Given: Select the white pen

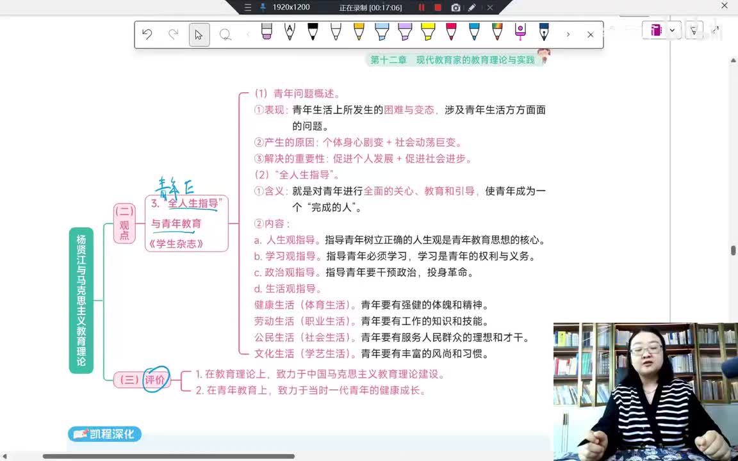Looking at the screenshot, I should (x=336, y=31).
